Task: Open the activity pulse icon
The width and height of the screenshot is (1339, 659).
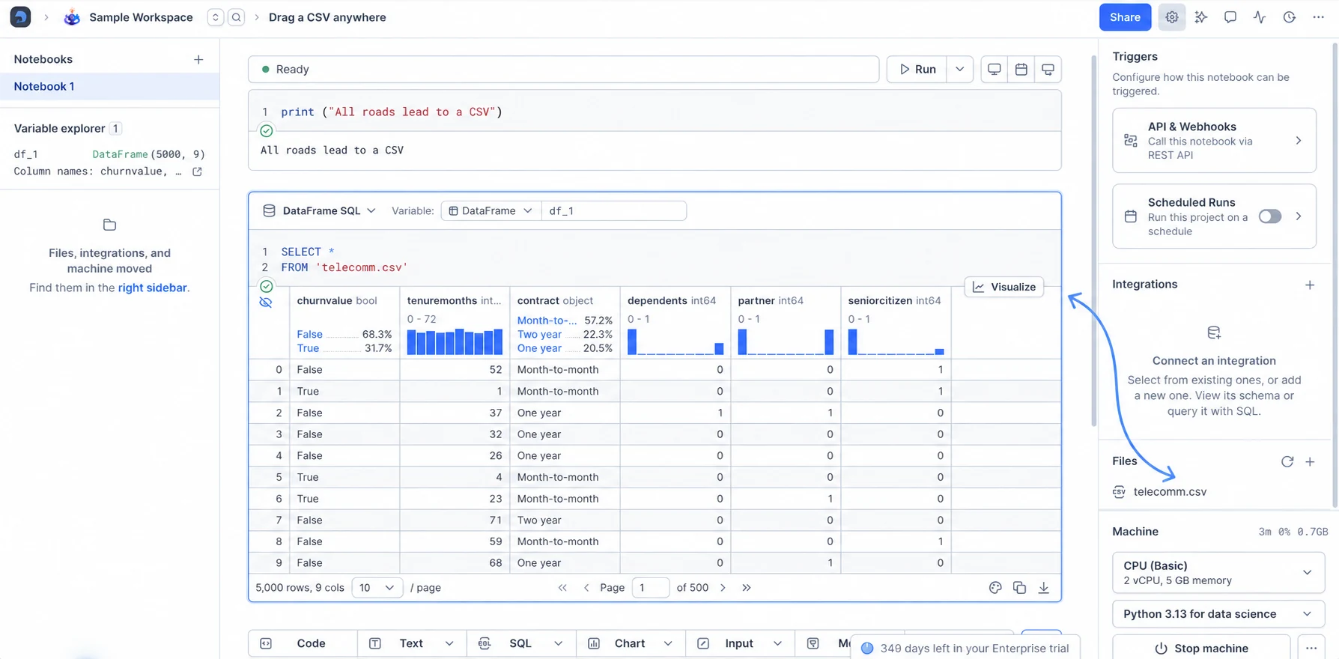Action: 1260,17
